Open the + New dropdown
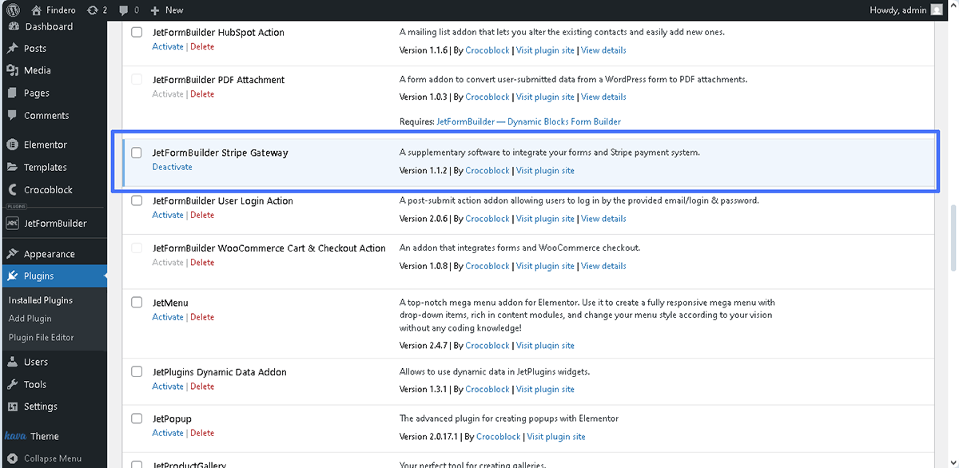This screenshot has height=468, width=959. coord(166,10)
